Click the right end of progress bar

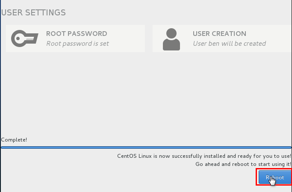coord(289,147)
